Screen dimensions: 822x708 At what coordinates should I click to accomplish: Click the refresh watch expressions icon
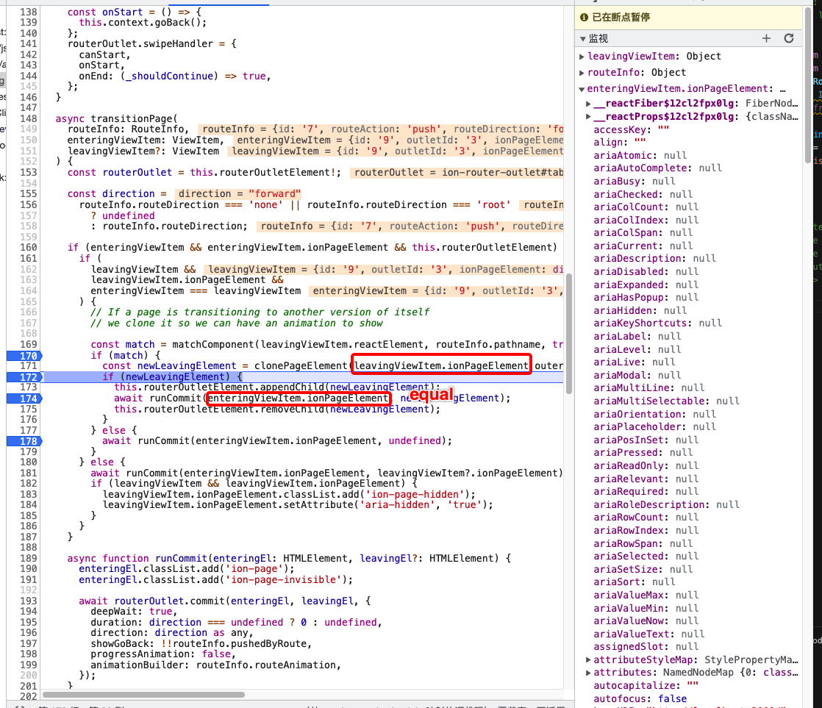point(788,38)
